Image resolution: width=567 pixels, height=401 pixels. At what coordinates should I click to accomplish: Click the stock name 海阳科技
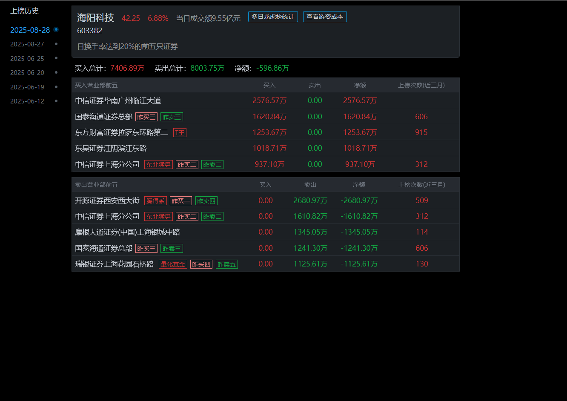point(95,18)
